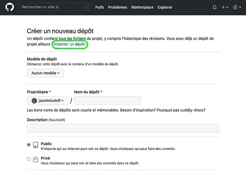Expand the 'Aucun modèle' template dropdown

[45, 73]
